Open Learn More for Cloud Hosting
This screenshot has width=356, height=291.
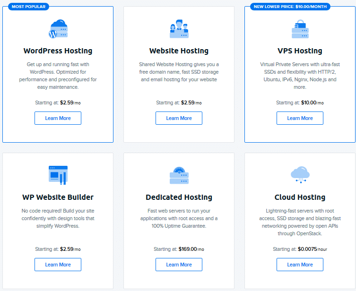(300, 265)
